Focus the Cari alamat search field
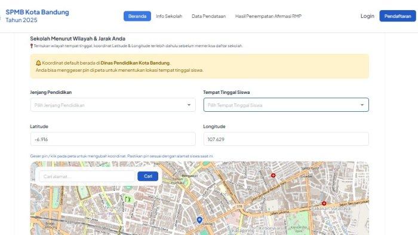 tap(87, 176)
